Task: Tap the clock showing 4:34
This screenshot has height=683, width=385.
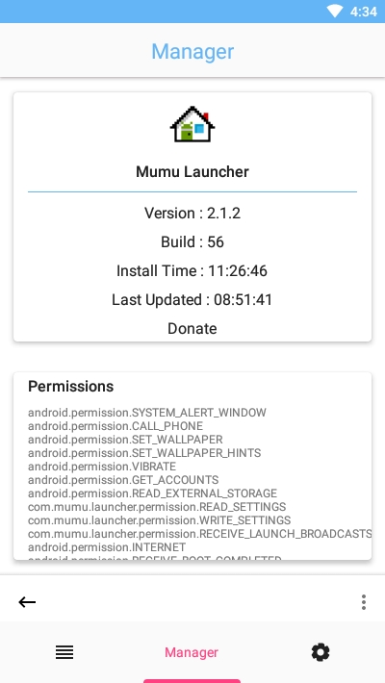Action: tap(364, 12)
